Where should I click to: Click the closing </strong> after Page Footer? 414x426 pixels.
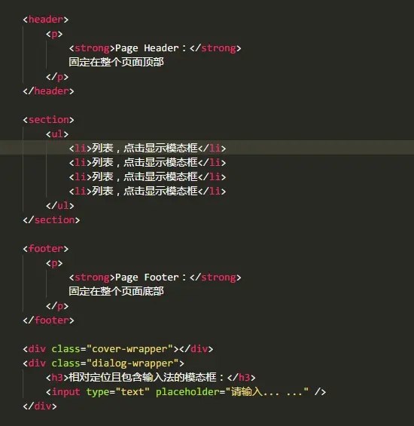click(215, 277)
